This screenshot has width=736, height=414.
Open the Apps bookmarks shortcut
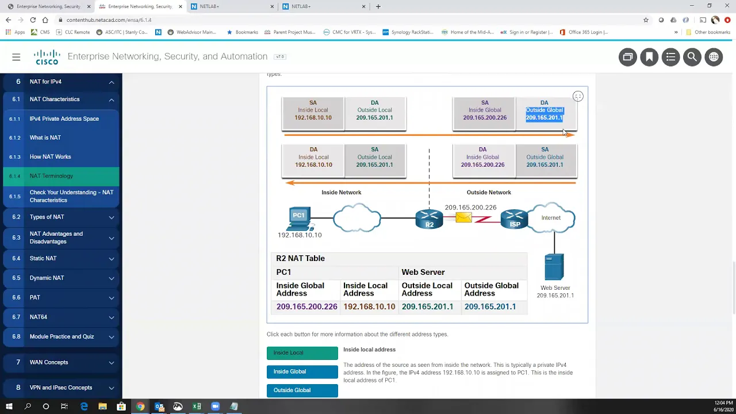[16, 32]
